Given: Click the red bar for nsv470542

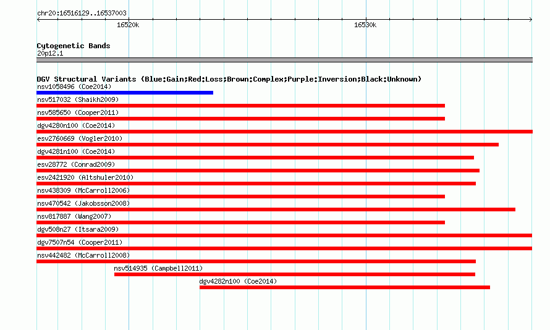Looking at the screenshot, I should tap(276, 209).
